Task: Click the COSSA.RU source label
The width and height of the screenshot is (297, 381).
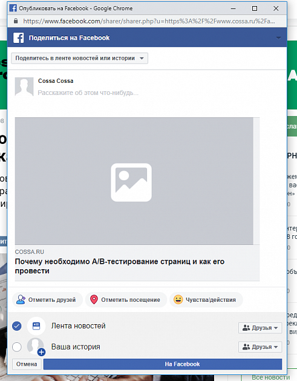Action: 30,252
